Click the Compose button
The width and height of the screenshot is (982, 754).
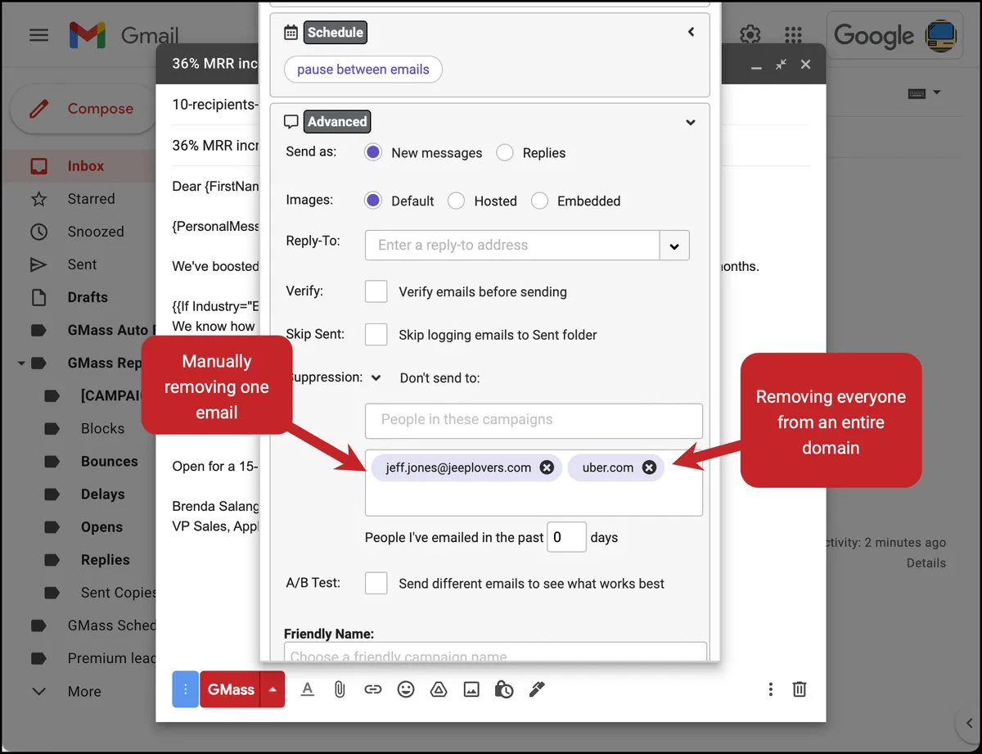(83, 109)
